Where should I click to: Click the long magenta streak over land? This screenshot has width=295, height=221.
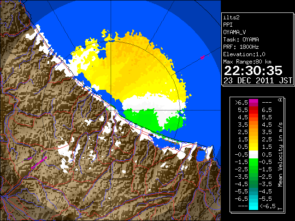pyautogui.click(x=39, y=163)
